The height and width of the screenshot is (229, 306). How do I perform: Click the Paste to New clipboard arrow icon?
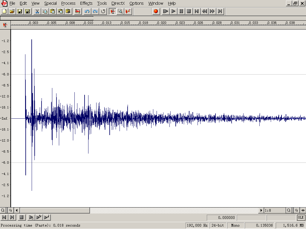coord(68,11)
